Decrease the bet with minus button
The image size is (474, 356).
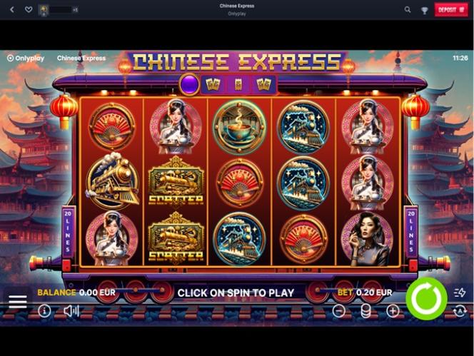pyautogui.click(x=339, y=310)
